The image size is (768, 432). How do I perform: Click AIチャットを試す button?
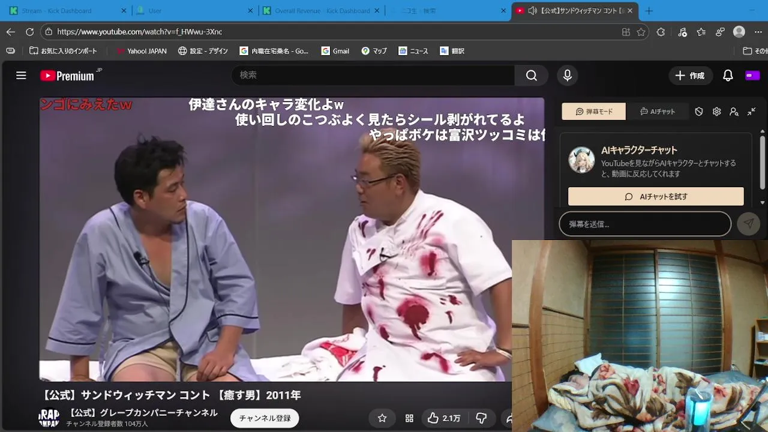656,196
